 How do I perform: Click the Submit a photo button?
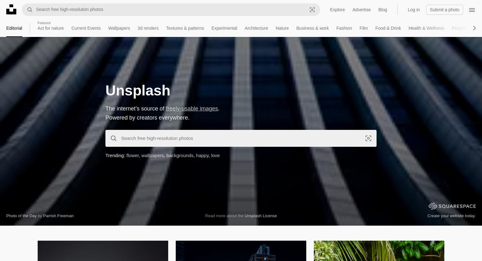point(444,10)
